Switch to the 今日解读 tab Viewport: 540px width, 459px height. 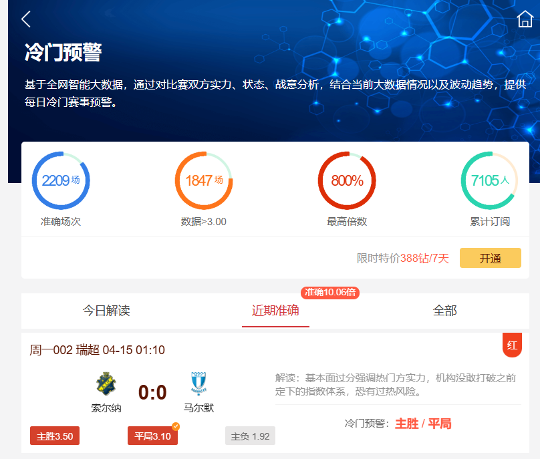pyautogui.click(x=106, y=311)
